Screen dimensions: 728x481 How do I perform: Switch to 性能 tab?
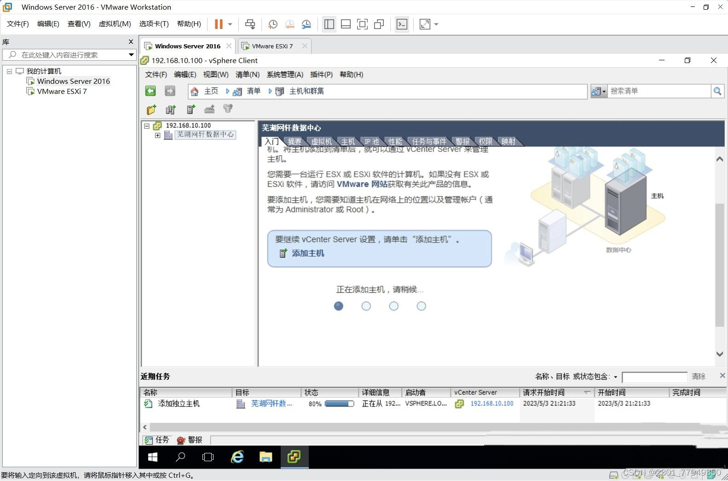coord(395,141)
